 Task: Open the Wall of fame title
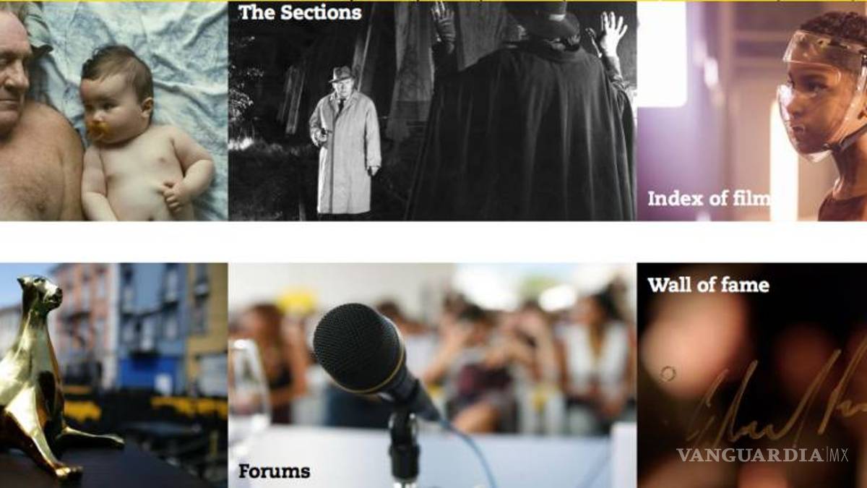click(708, 285)
